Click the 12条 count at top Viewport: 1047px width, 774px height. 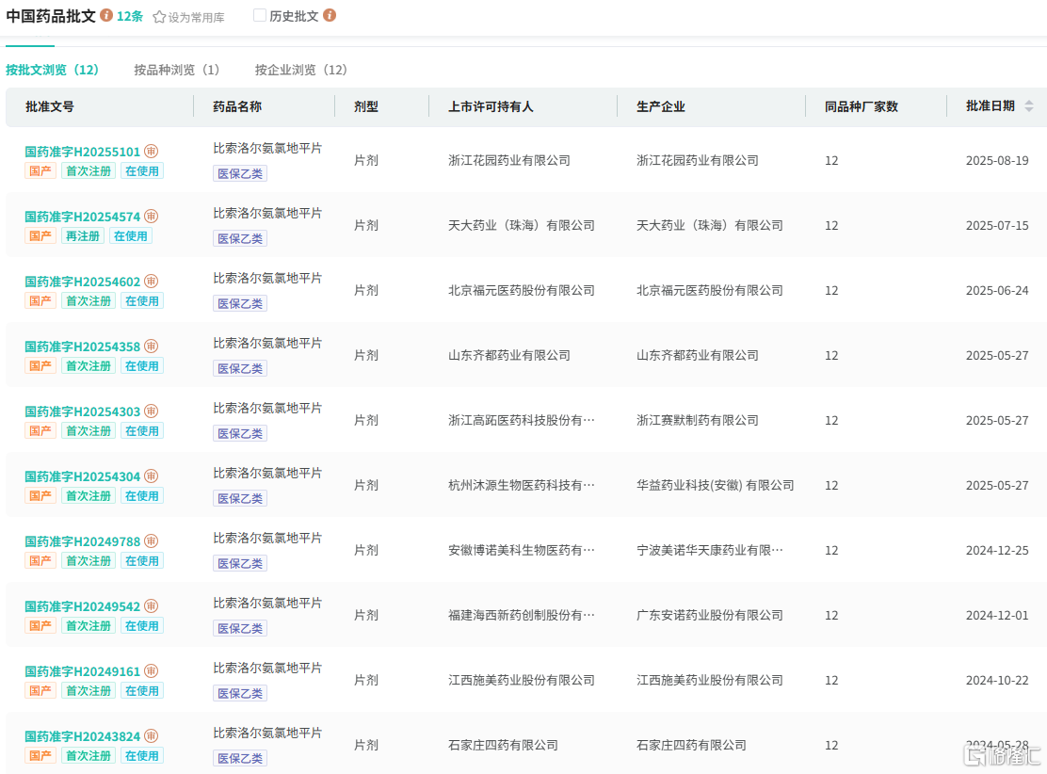pyautogui.click(x=130, y=16)
